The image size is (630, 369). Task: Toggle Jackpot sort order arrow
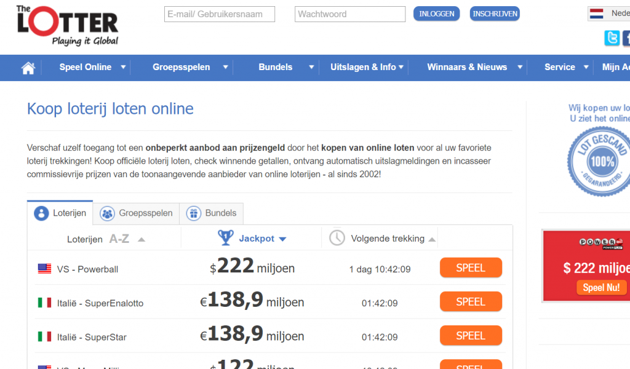[x=282, y=239]
